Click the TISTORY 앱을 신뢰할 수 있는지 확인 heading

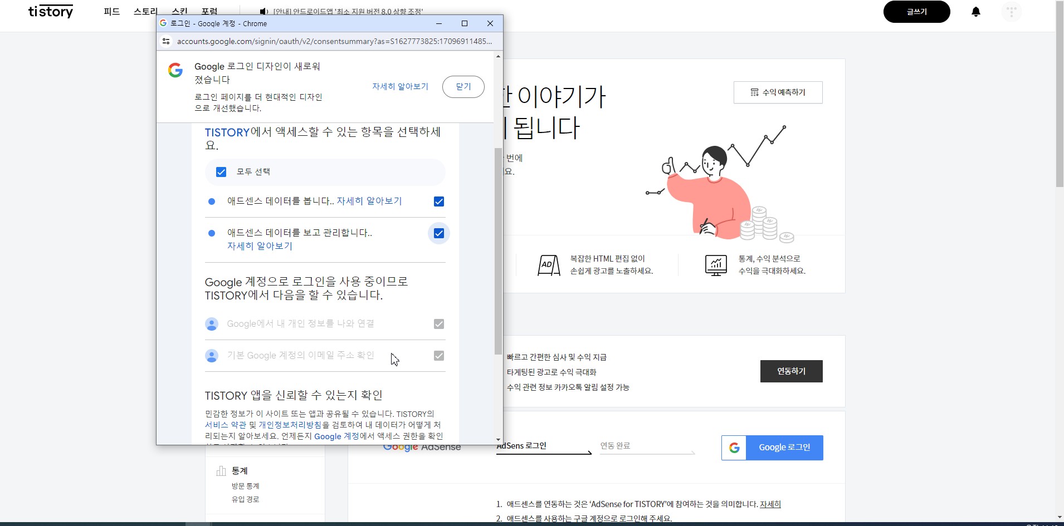click(x=294, y=396)
